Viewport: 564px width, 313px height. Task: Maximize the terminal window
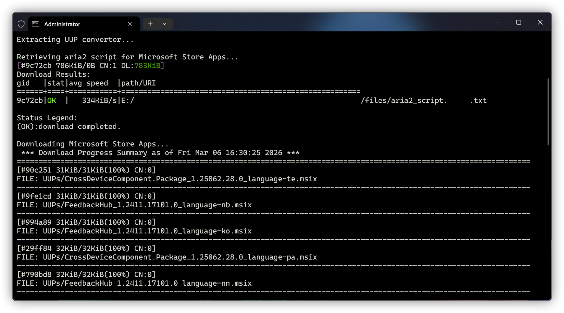tap(519, 22)
